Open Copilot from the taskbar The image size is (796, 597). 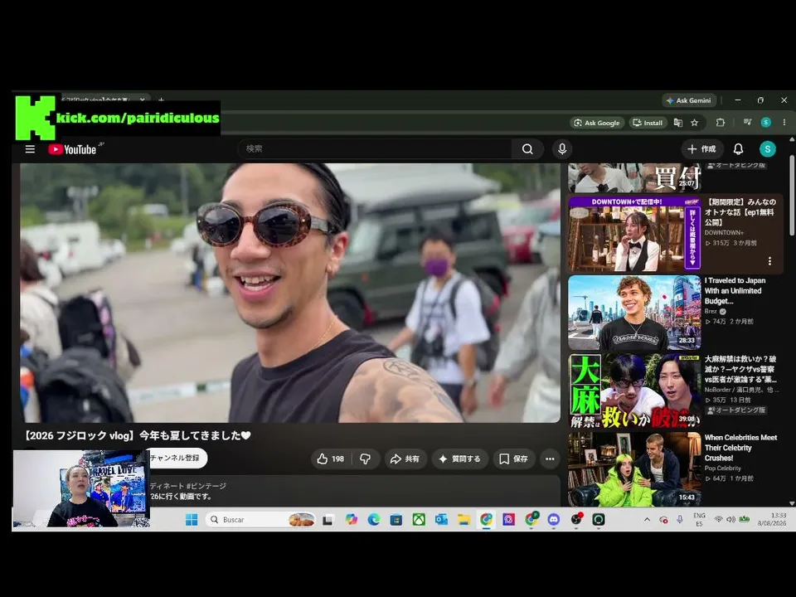click(352, 519)
